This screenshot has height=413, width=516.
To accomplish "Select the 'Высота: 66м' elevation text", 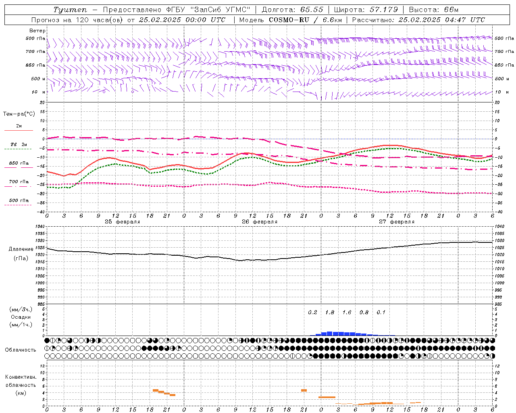I will pos(433,10).
